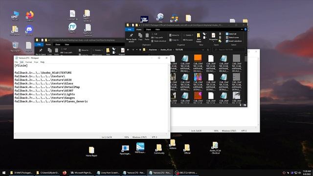Open the Help menu in the front Notepad
Image resolution: width=313 pixels, height=176 pixels.
[x=43, y=62]
